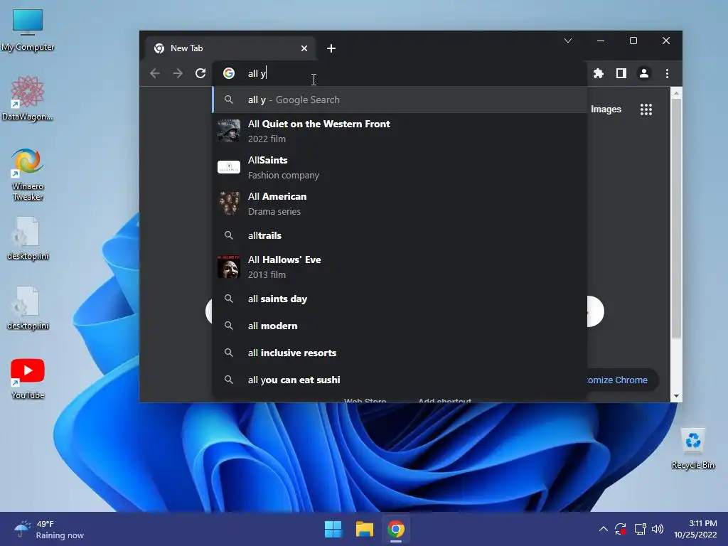The image size is (728, 546).
Task: Open the Extensions puzzle icon
Action: [x=599, y=73]
